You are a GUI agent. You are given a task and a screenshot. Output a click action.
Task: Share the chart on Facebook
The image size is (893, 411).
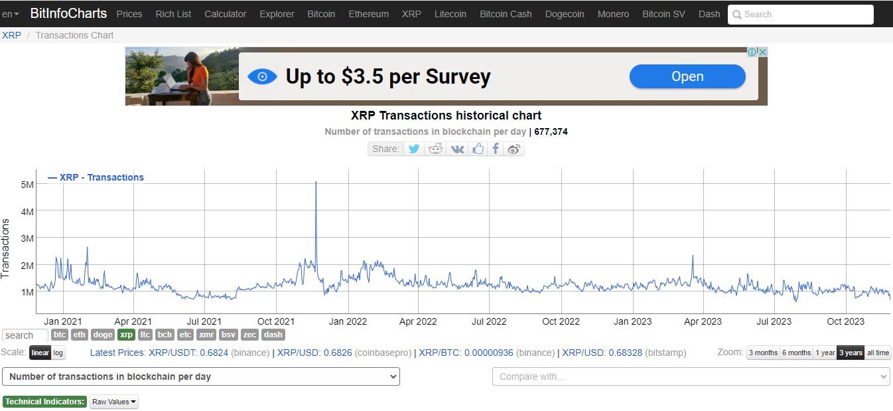tap(495, 149)
